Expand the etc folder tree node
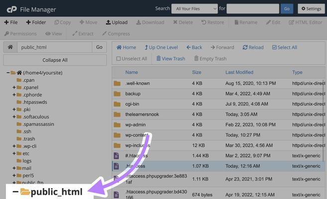The image size is (327, 199). pos(14,153)
